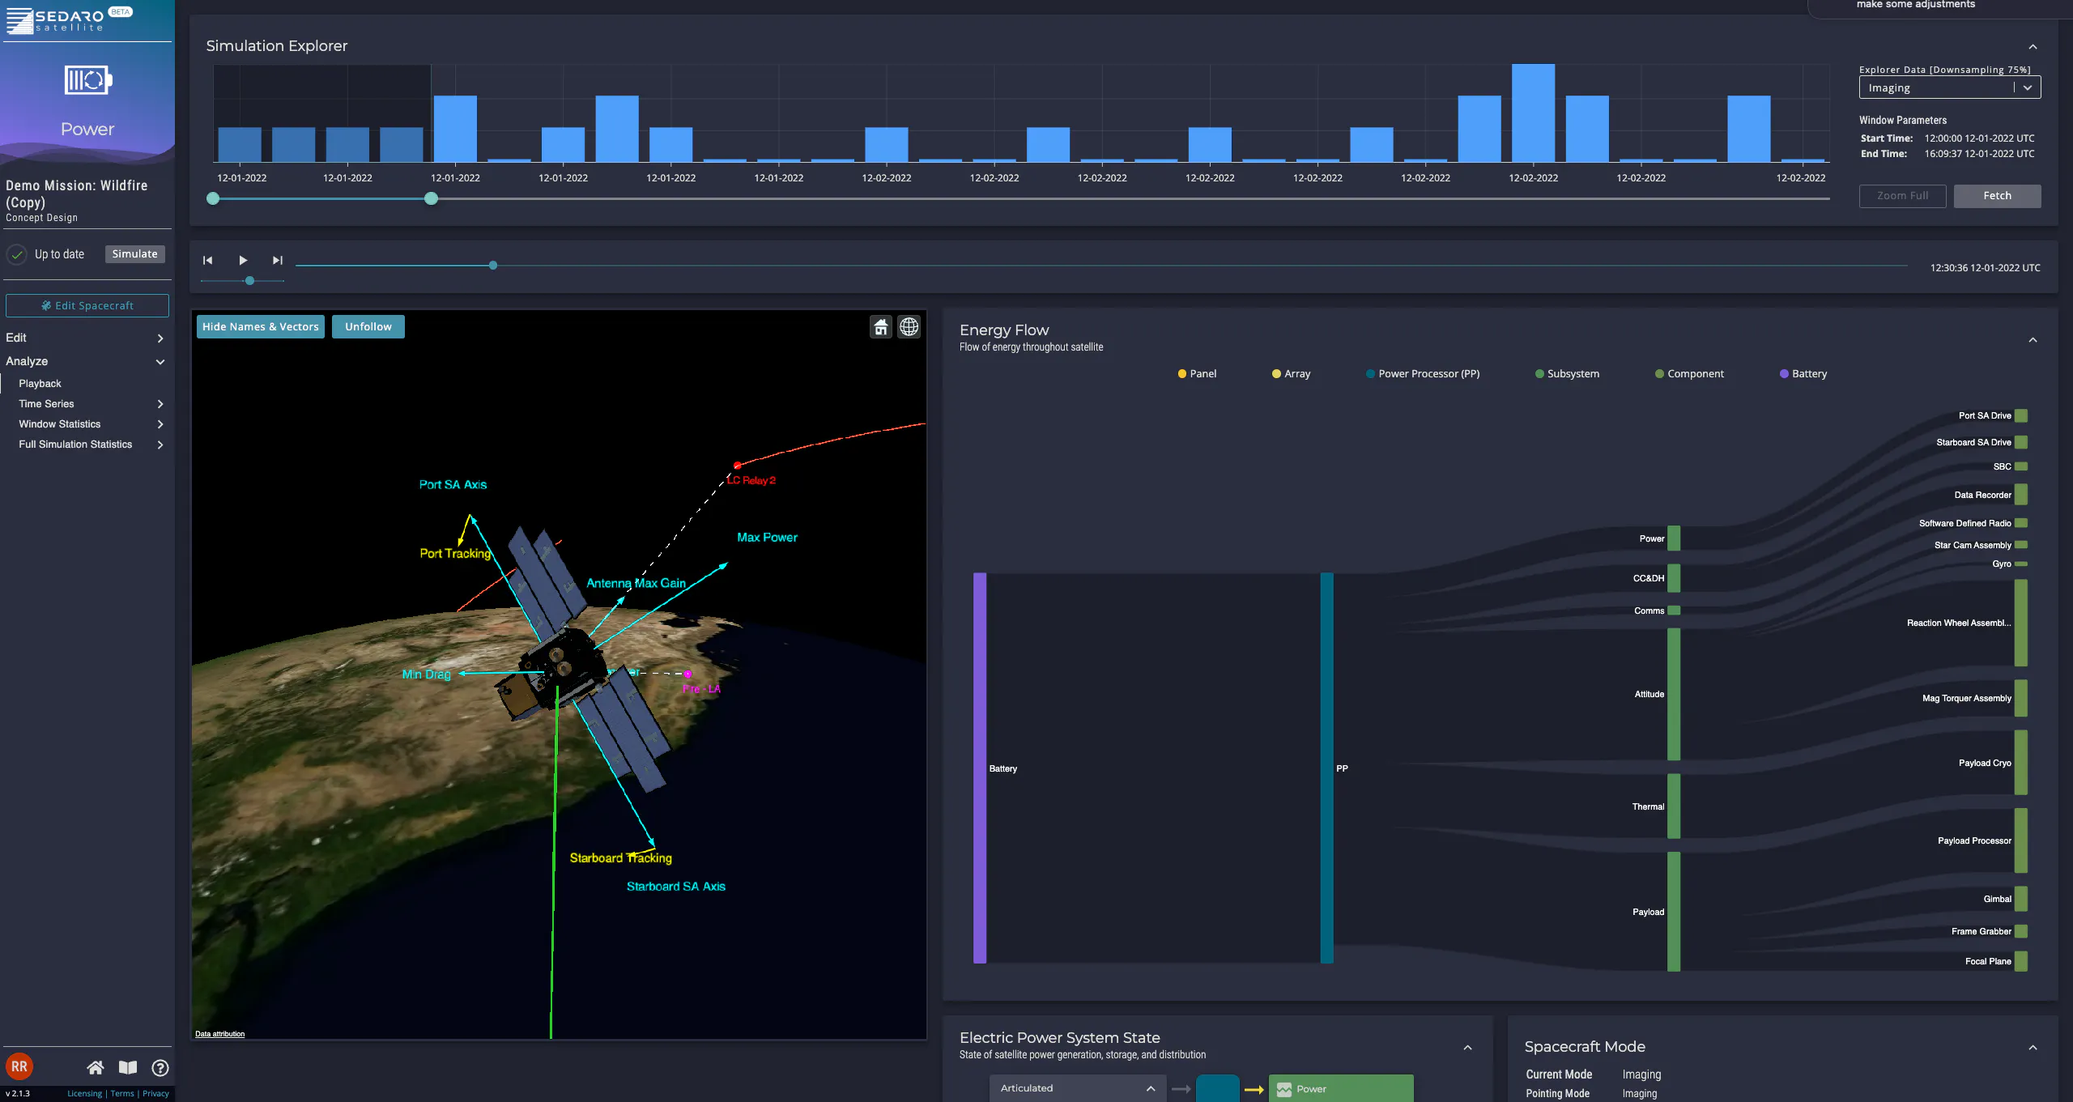Play the simulation playback
2073x1102 pixels.
(x=243, y=260)
